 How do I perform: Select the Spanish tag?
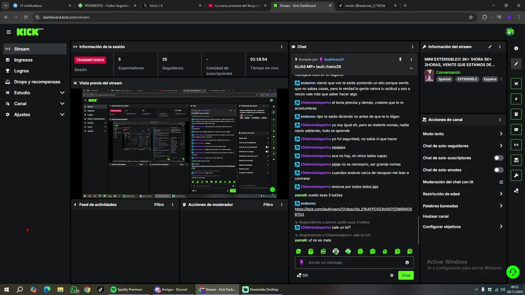(444, 79)
